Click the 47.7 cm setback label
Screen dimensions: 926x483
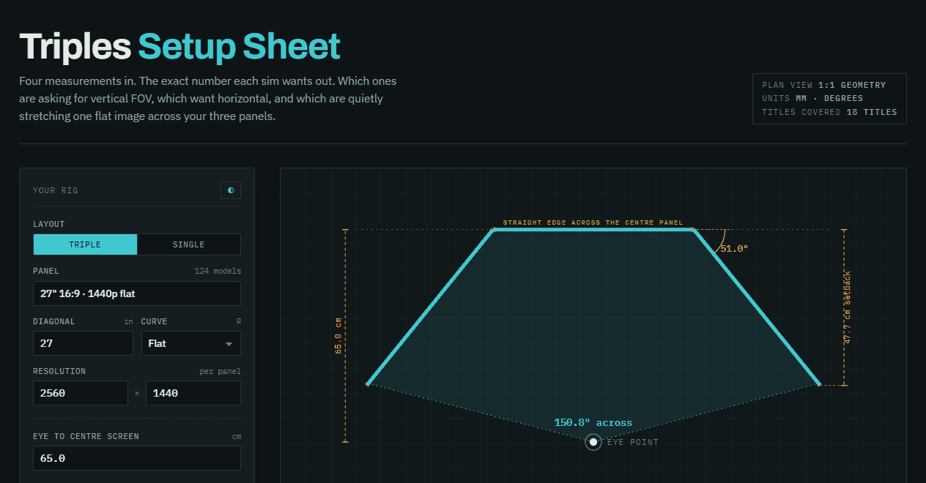click(848, 307)
